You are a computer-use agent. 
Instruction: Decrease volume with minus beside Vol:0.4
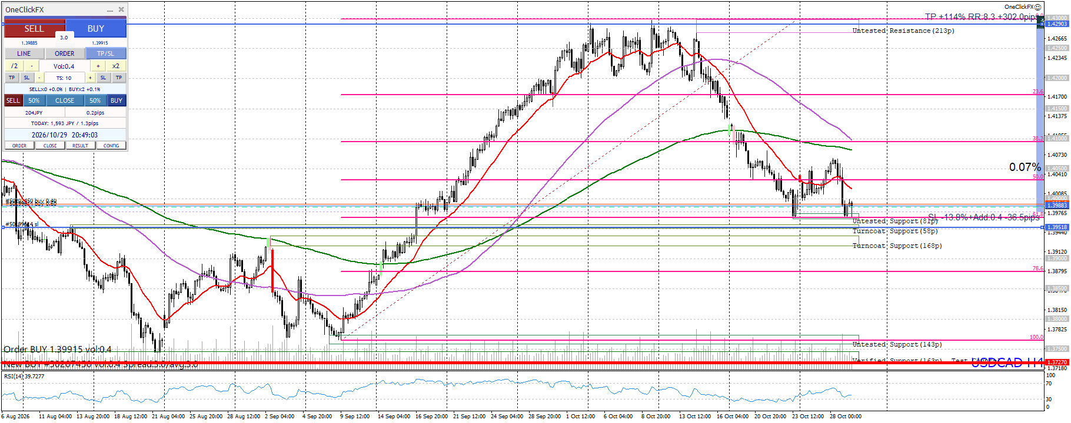point(32,66)
